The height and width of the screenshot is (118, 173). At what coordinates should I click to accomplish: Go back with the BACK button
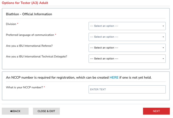coord(15,111)
